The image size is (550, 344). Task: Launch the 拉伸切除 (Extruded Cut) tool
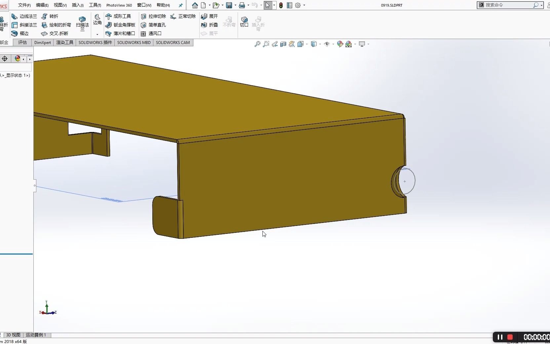tap(153, 16)
